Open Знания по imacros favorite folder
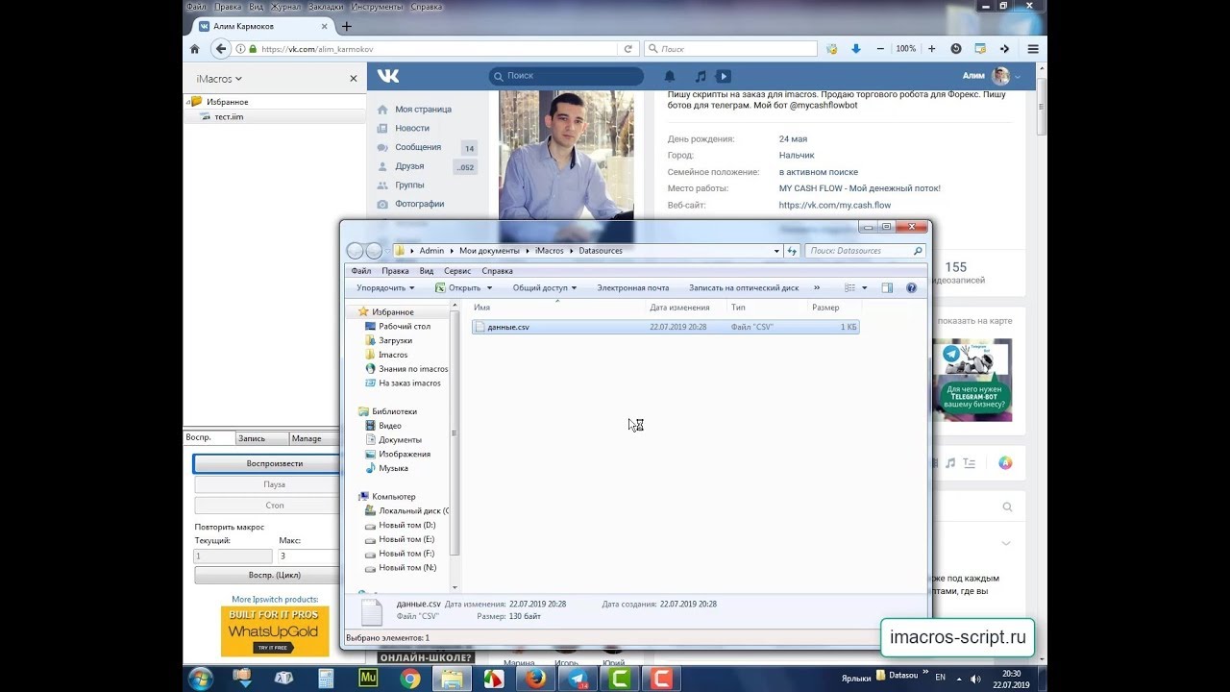1230x692 pixels. [413, 369]
